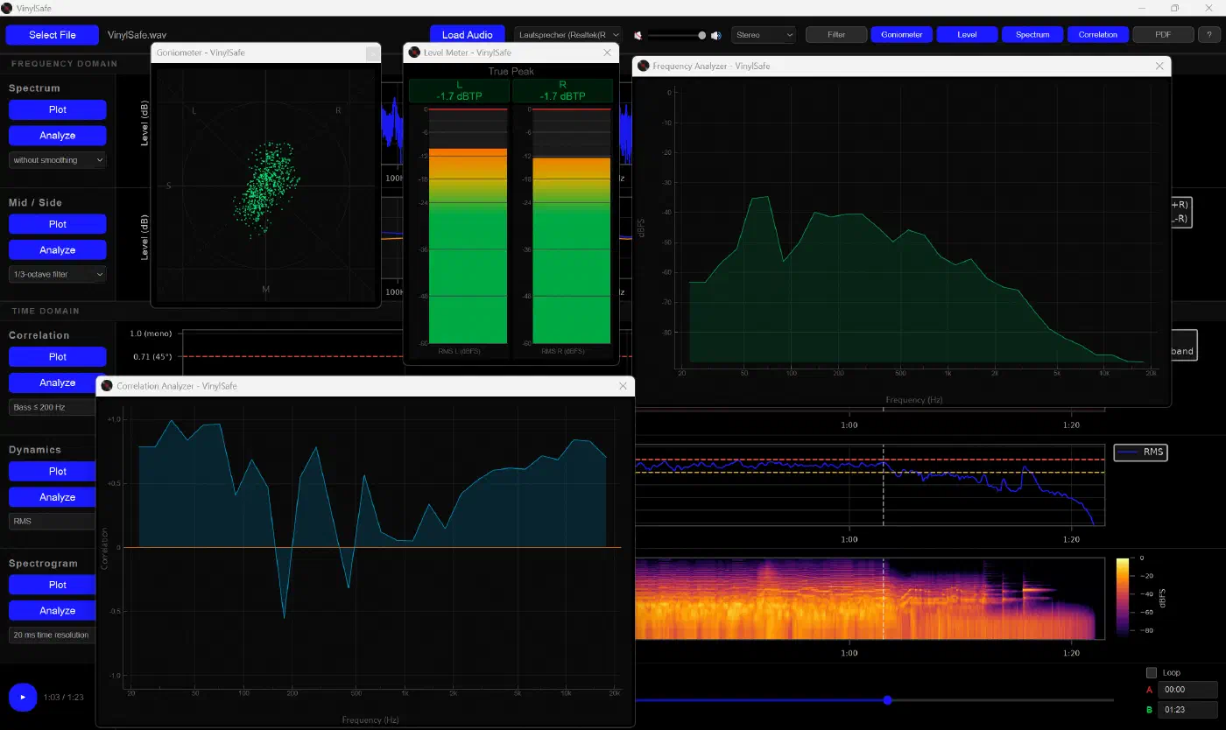1226x730 pixels.
Task: Toggle the Correlation window button
Action: point(1098,35)
